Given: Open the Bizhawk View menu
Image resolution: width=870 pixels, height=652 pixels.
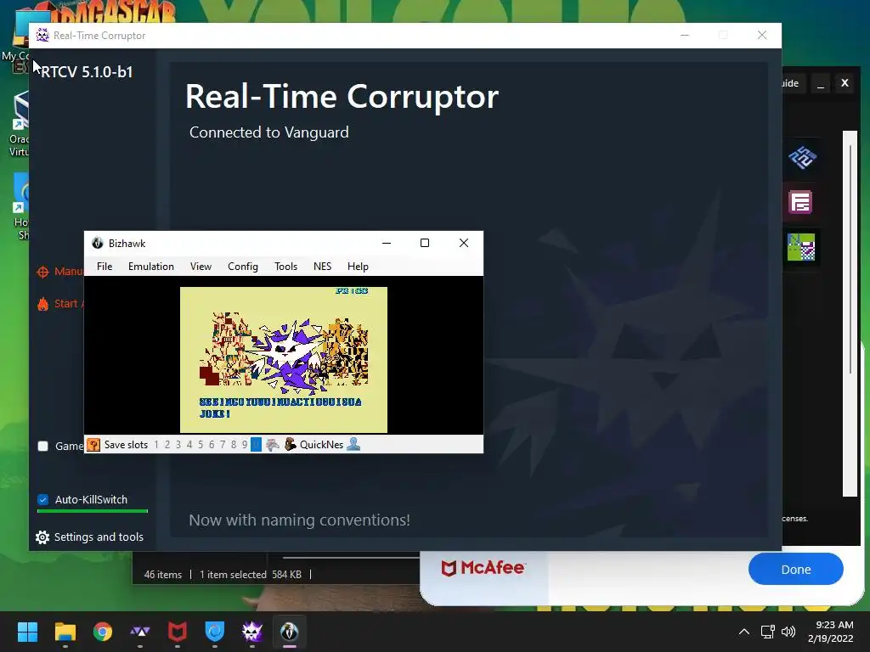Looking at the screenshot, I should click(201, 267).
